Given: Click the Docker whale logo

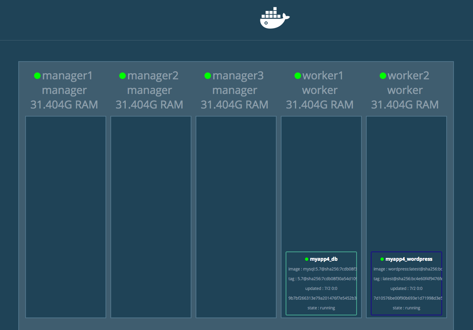Looking at the screenshot, I should (x=275, y=18).
